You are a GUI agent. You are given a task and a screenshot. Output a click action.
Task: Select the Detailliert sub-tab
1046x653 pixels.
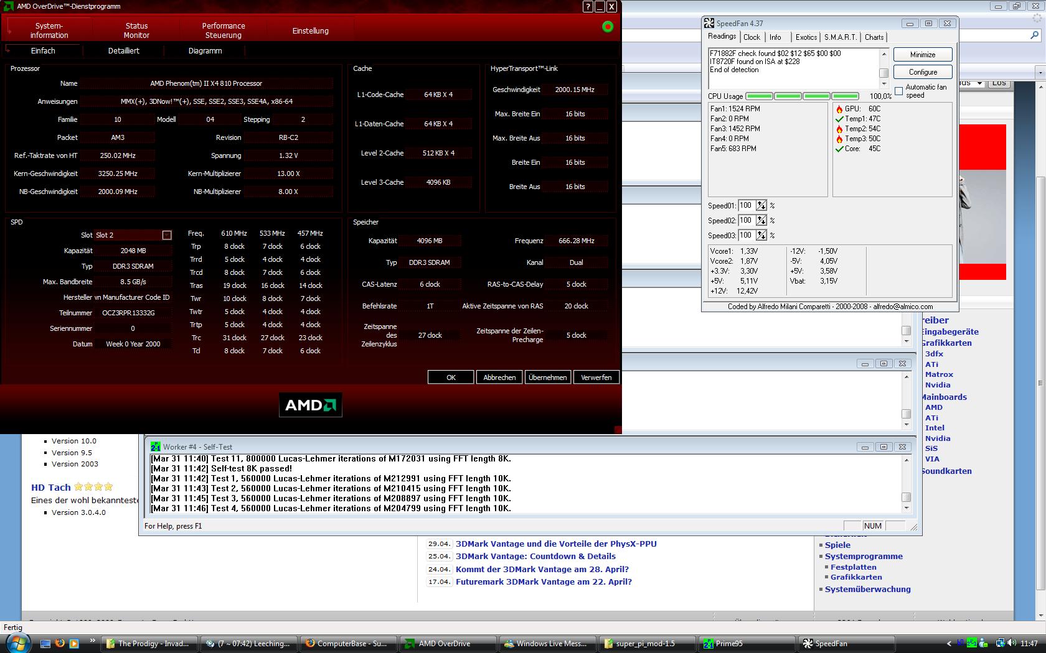click(124, 51)
